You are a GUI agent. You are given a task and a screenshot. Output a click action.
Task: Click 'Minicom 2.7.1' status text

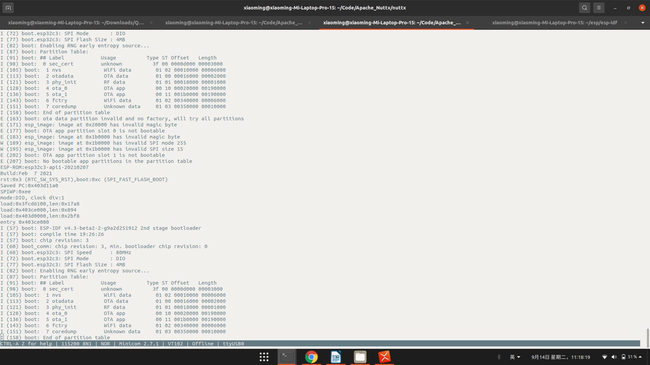pos(139,344)
